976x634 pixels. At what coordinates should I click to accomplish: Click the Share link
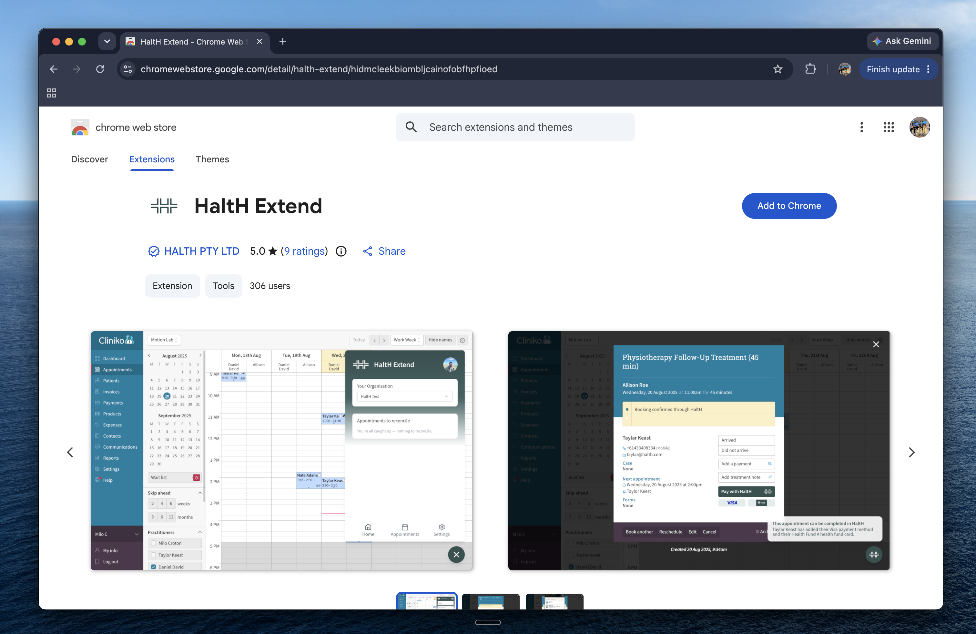pos(384,251)
